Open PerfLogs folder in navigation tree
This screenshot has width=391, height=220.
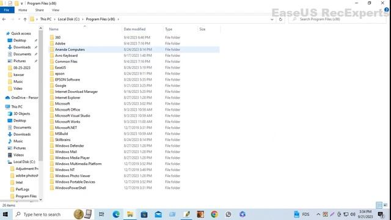(22, 189)
